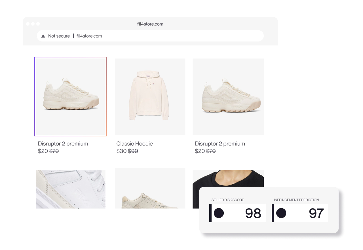Click the Not secure label
Viewport: 363px width, 250px height.
(x=59, y=36)
